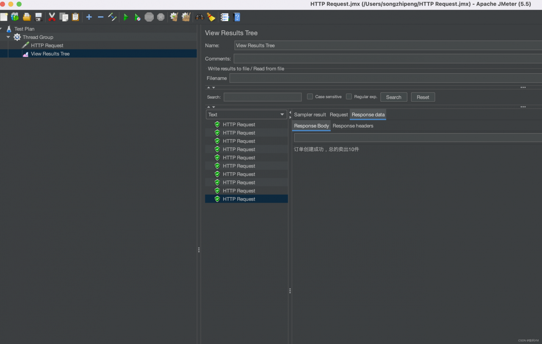The width and height of the screenshot is (542, 344).
Task: Select HTTP Request in test plan tree
Action: [47, 45]
